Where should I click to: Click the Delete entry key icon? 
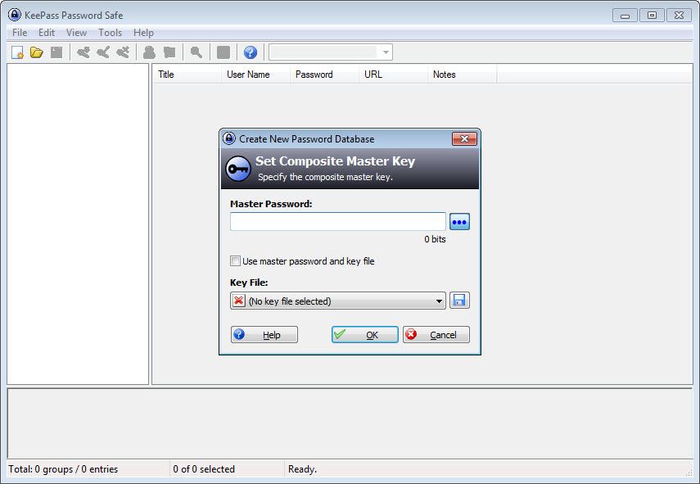[123, 52]
